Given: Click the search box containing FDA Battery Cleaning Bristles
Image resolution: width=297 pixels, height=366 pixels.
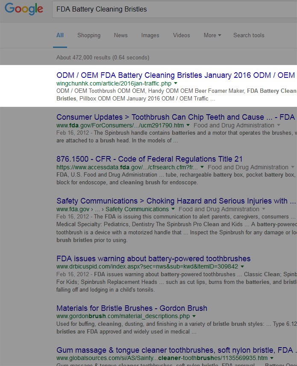Looking at the screenshot, I should tap(174, 9).
